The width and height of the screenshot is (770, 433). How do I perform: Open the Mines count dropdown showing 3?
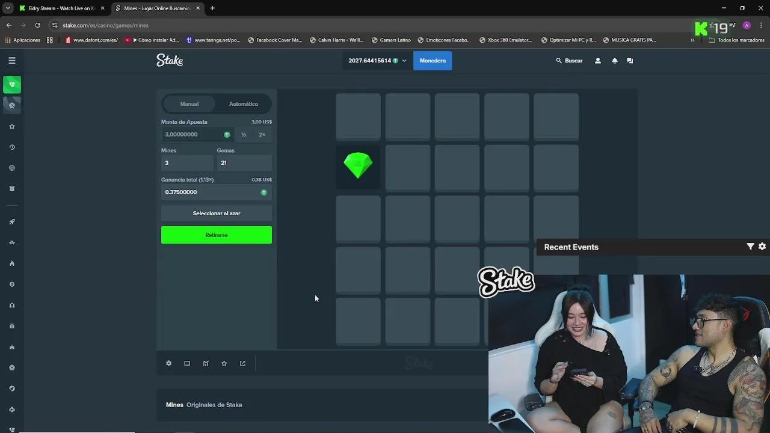(x=187, y=163)
